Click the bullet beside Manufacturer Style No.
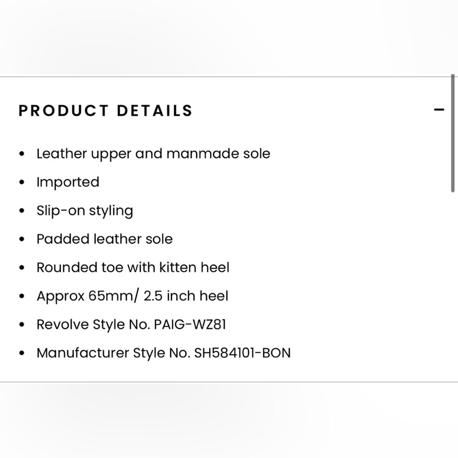Image resolution: width=458 pixels, height=458 pixels. [22, 353]
